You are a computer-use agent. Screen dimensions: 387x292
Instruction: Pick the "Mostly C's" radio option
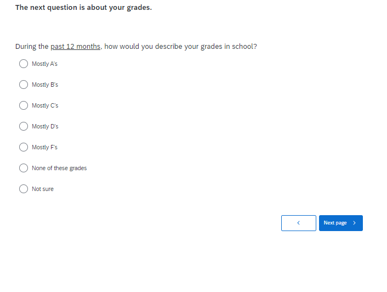(24, 105)
